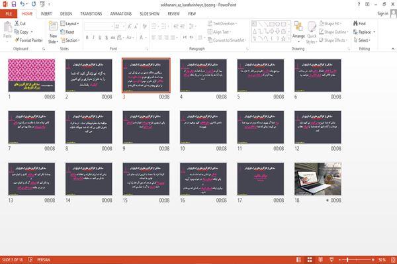The height and width of the screenshot is (264, 397).
Task: Open PowerPoint Help question mark icon
Action: point(359,5)
